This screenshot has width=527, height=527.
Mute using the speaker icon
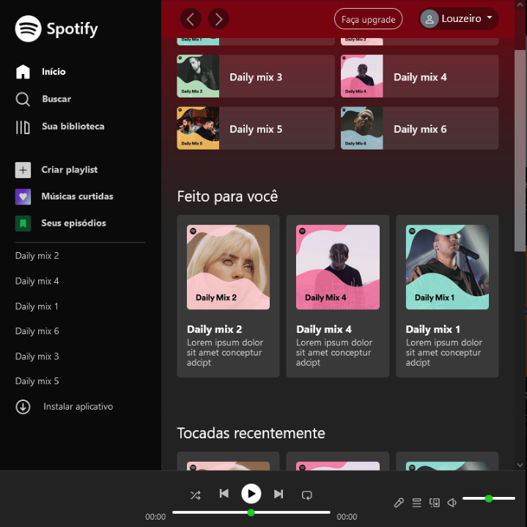click(x=452, y=503)
